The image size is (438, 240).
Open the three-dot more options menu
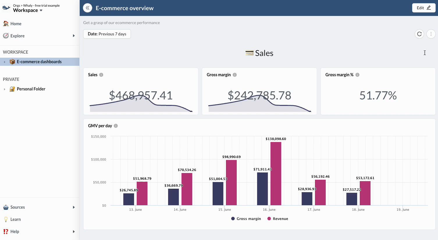(431, 34)
